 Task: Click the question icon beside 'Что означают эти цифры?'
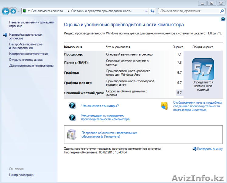point(72,106)
